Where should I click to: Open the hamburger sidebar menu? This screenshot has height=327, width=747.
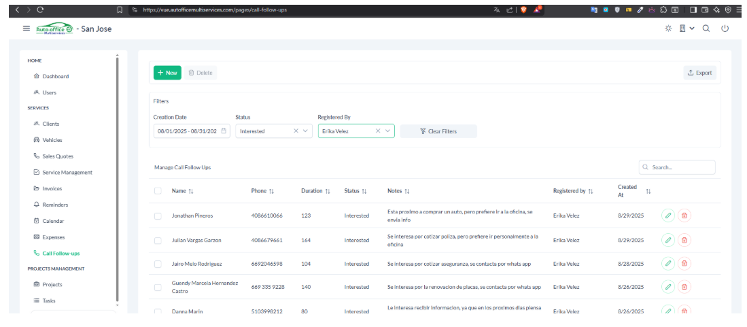click(x=27, y=29)
